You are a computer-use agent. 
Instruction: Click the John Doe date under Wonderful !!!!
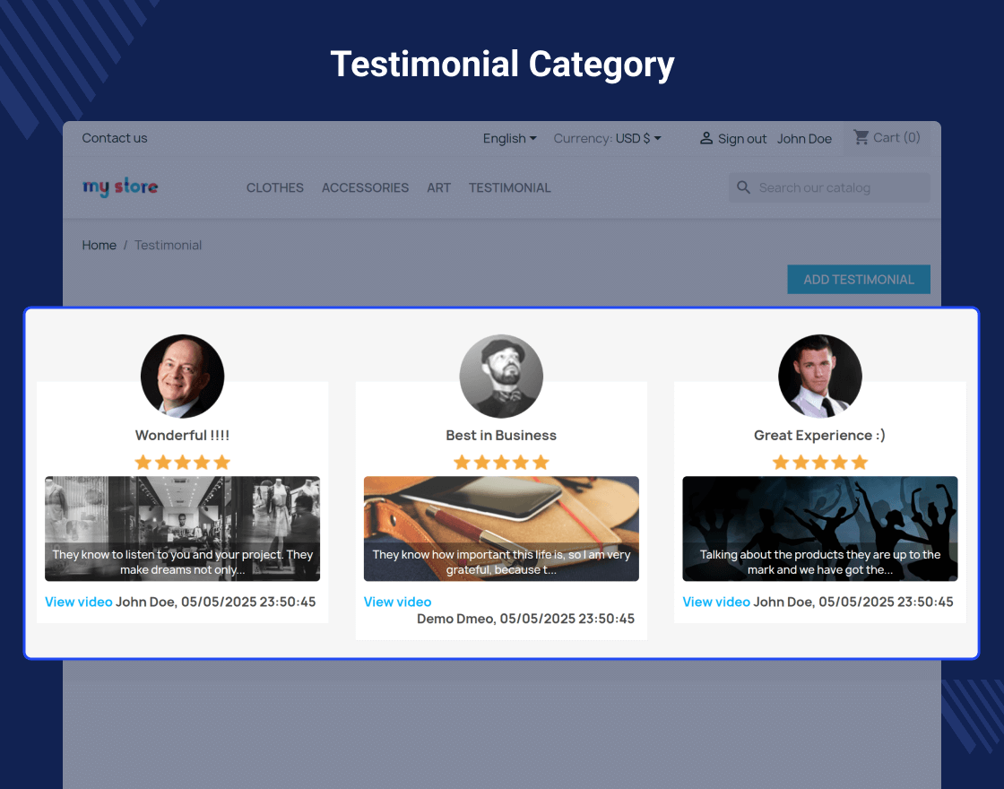pos(216,602)
